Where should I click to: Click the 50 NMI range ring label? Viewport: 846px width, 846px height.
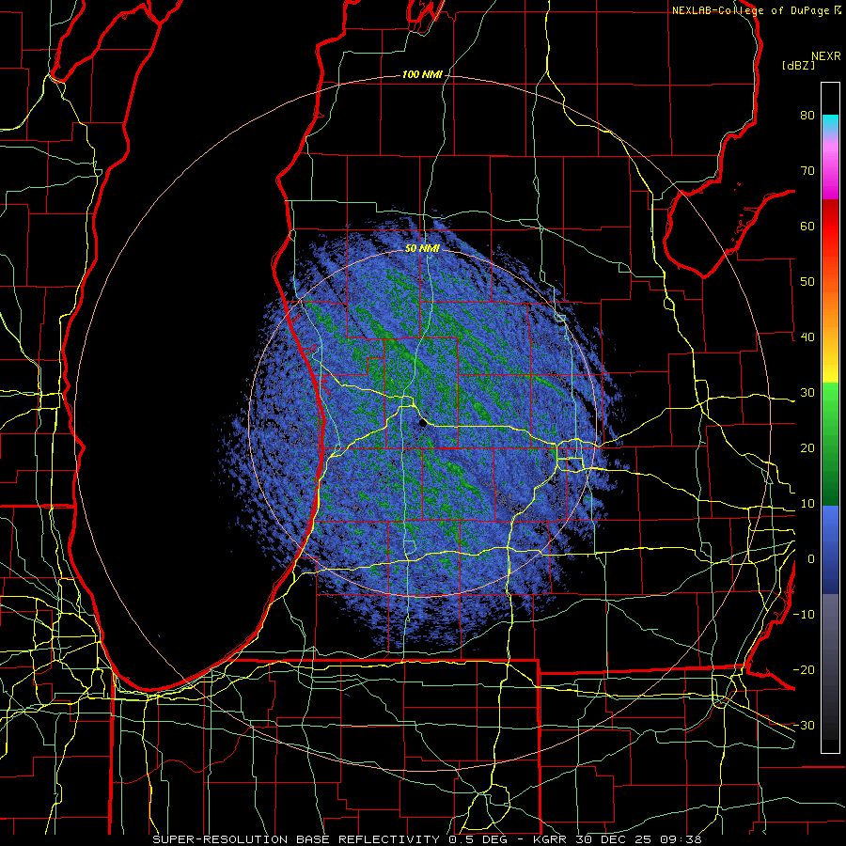422,249
